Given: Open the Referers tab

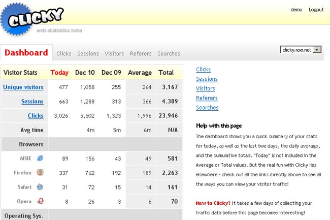Looking at the screenshot, I should coord(141,54).
